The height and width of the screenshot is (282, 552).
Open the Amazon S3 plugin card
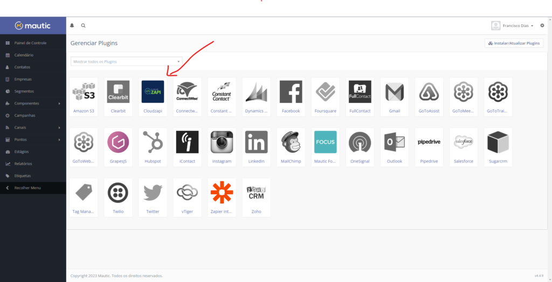[84, 97]
